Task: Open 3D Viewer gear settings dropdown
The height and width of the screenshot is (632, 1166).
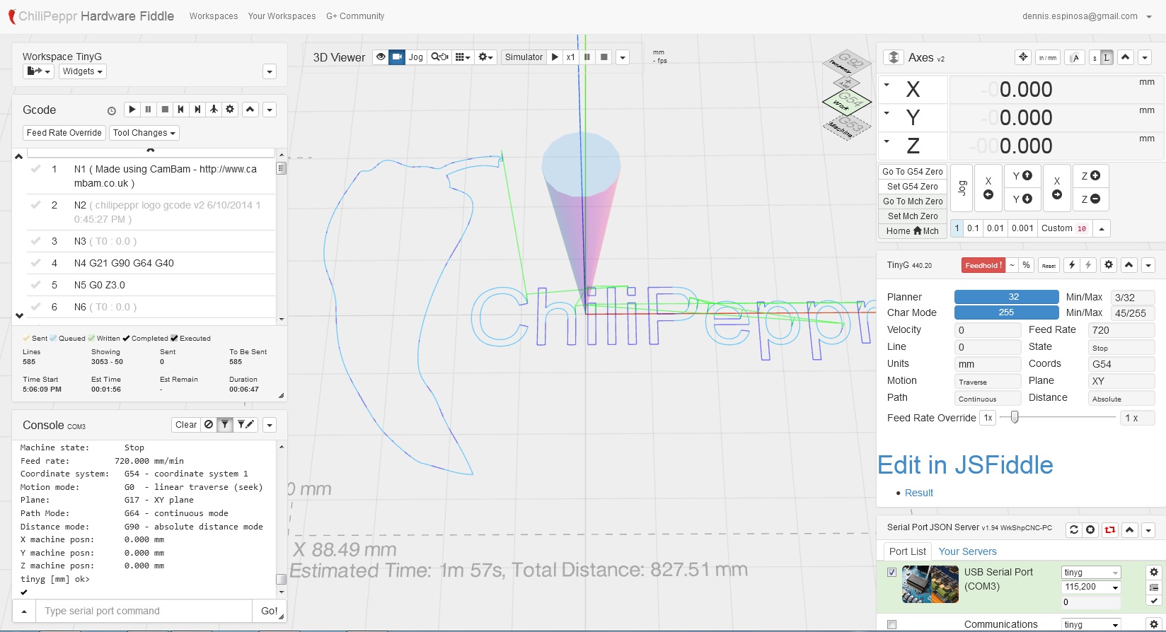Action: pos(485,57)
